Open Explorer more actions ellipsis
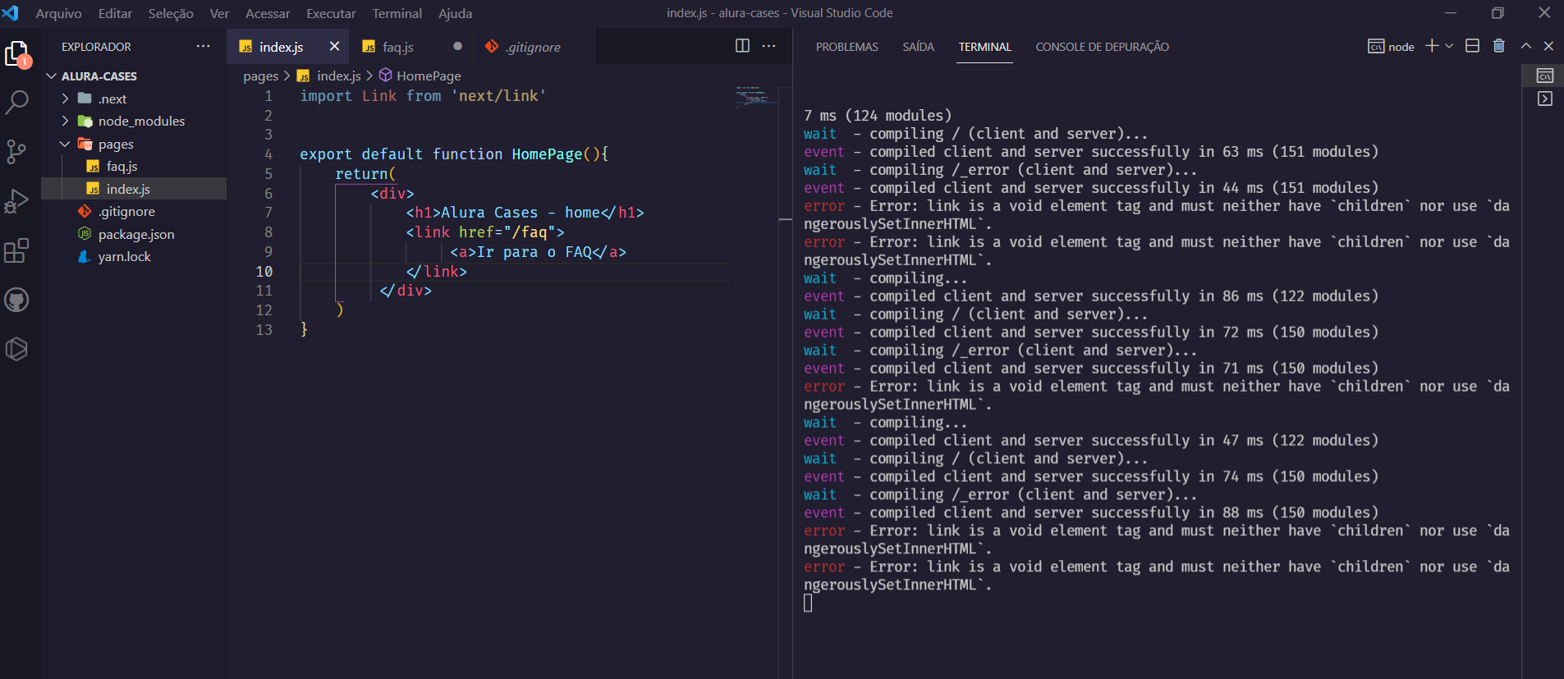Screen dimensions: 1564x679 [x=203, y=47]
